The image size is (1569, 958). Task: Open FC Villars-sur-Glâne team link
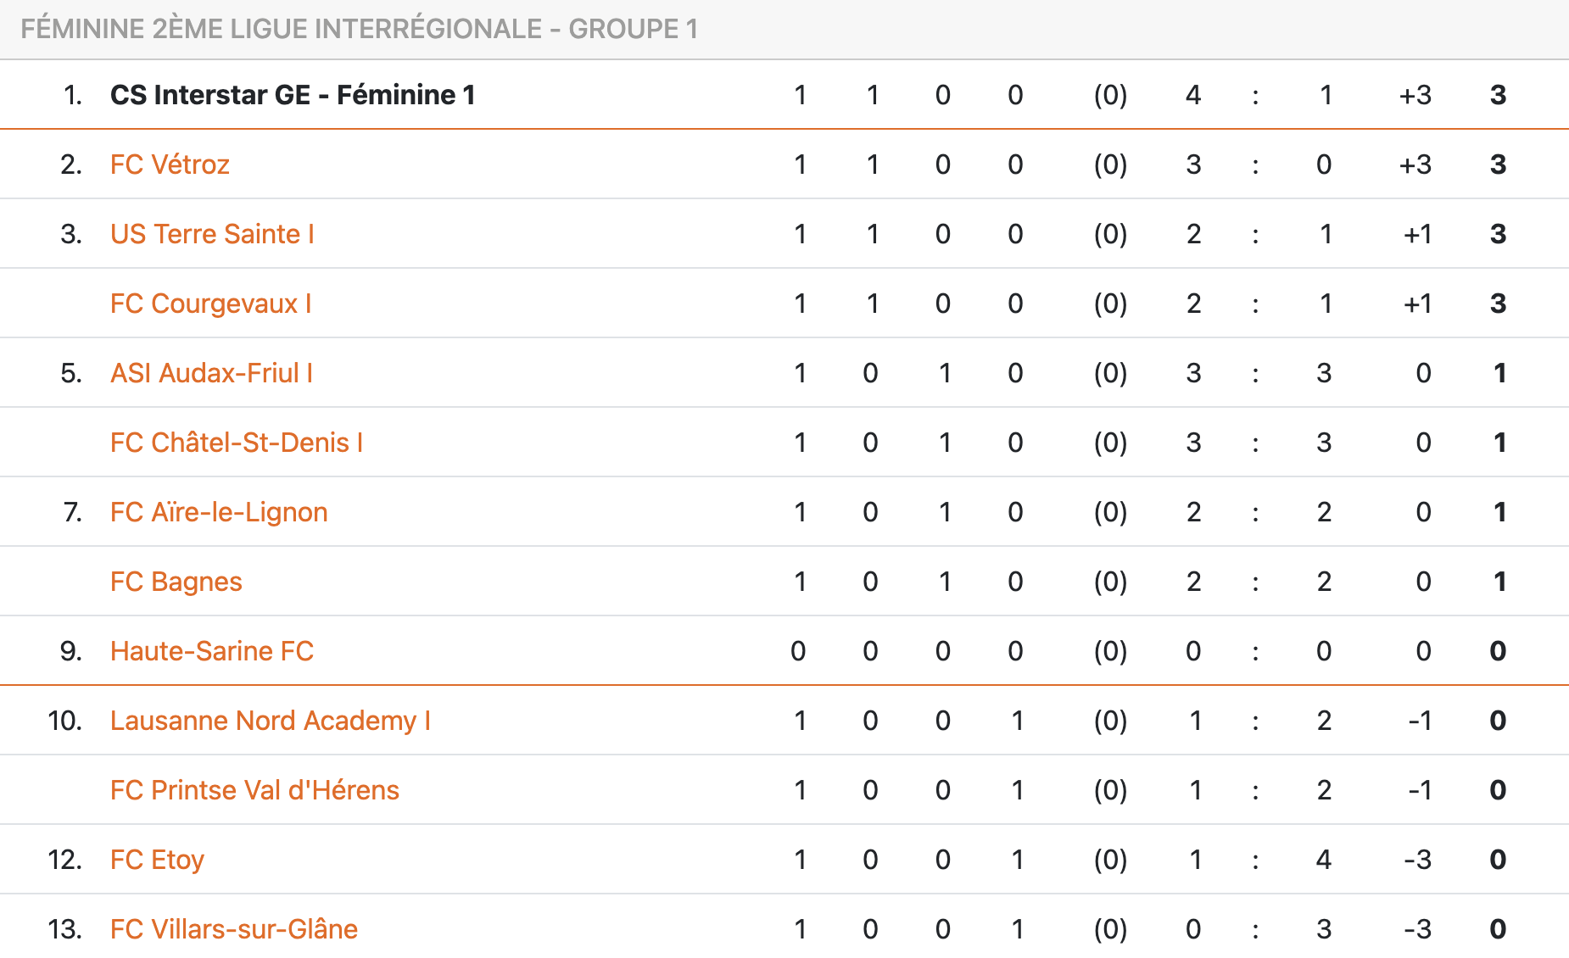click(x=234, y=929)
